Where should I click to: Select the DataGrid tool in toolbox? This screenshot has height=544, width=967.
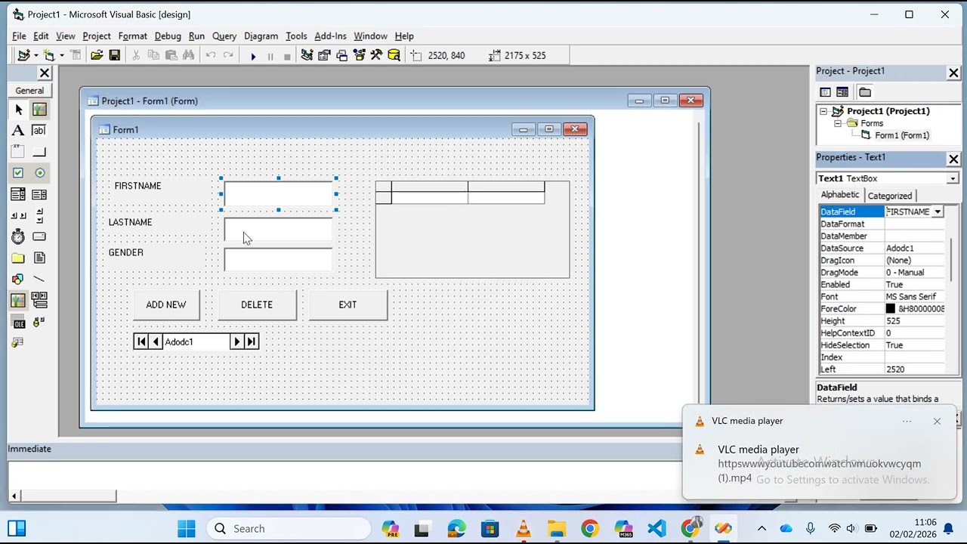pyautogui.click(x=18, y=342)
